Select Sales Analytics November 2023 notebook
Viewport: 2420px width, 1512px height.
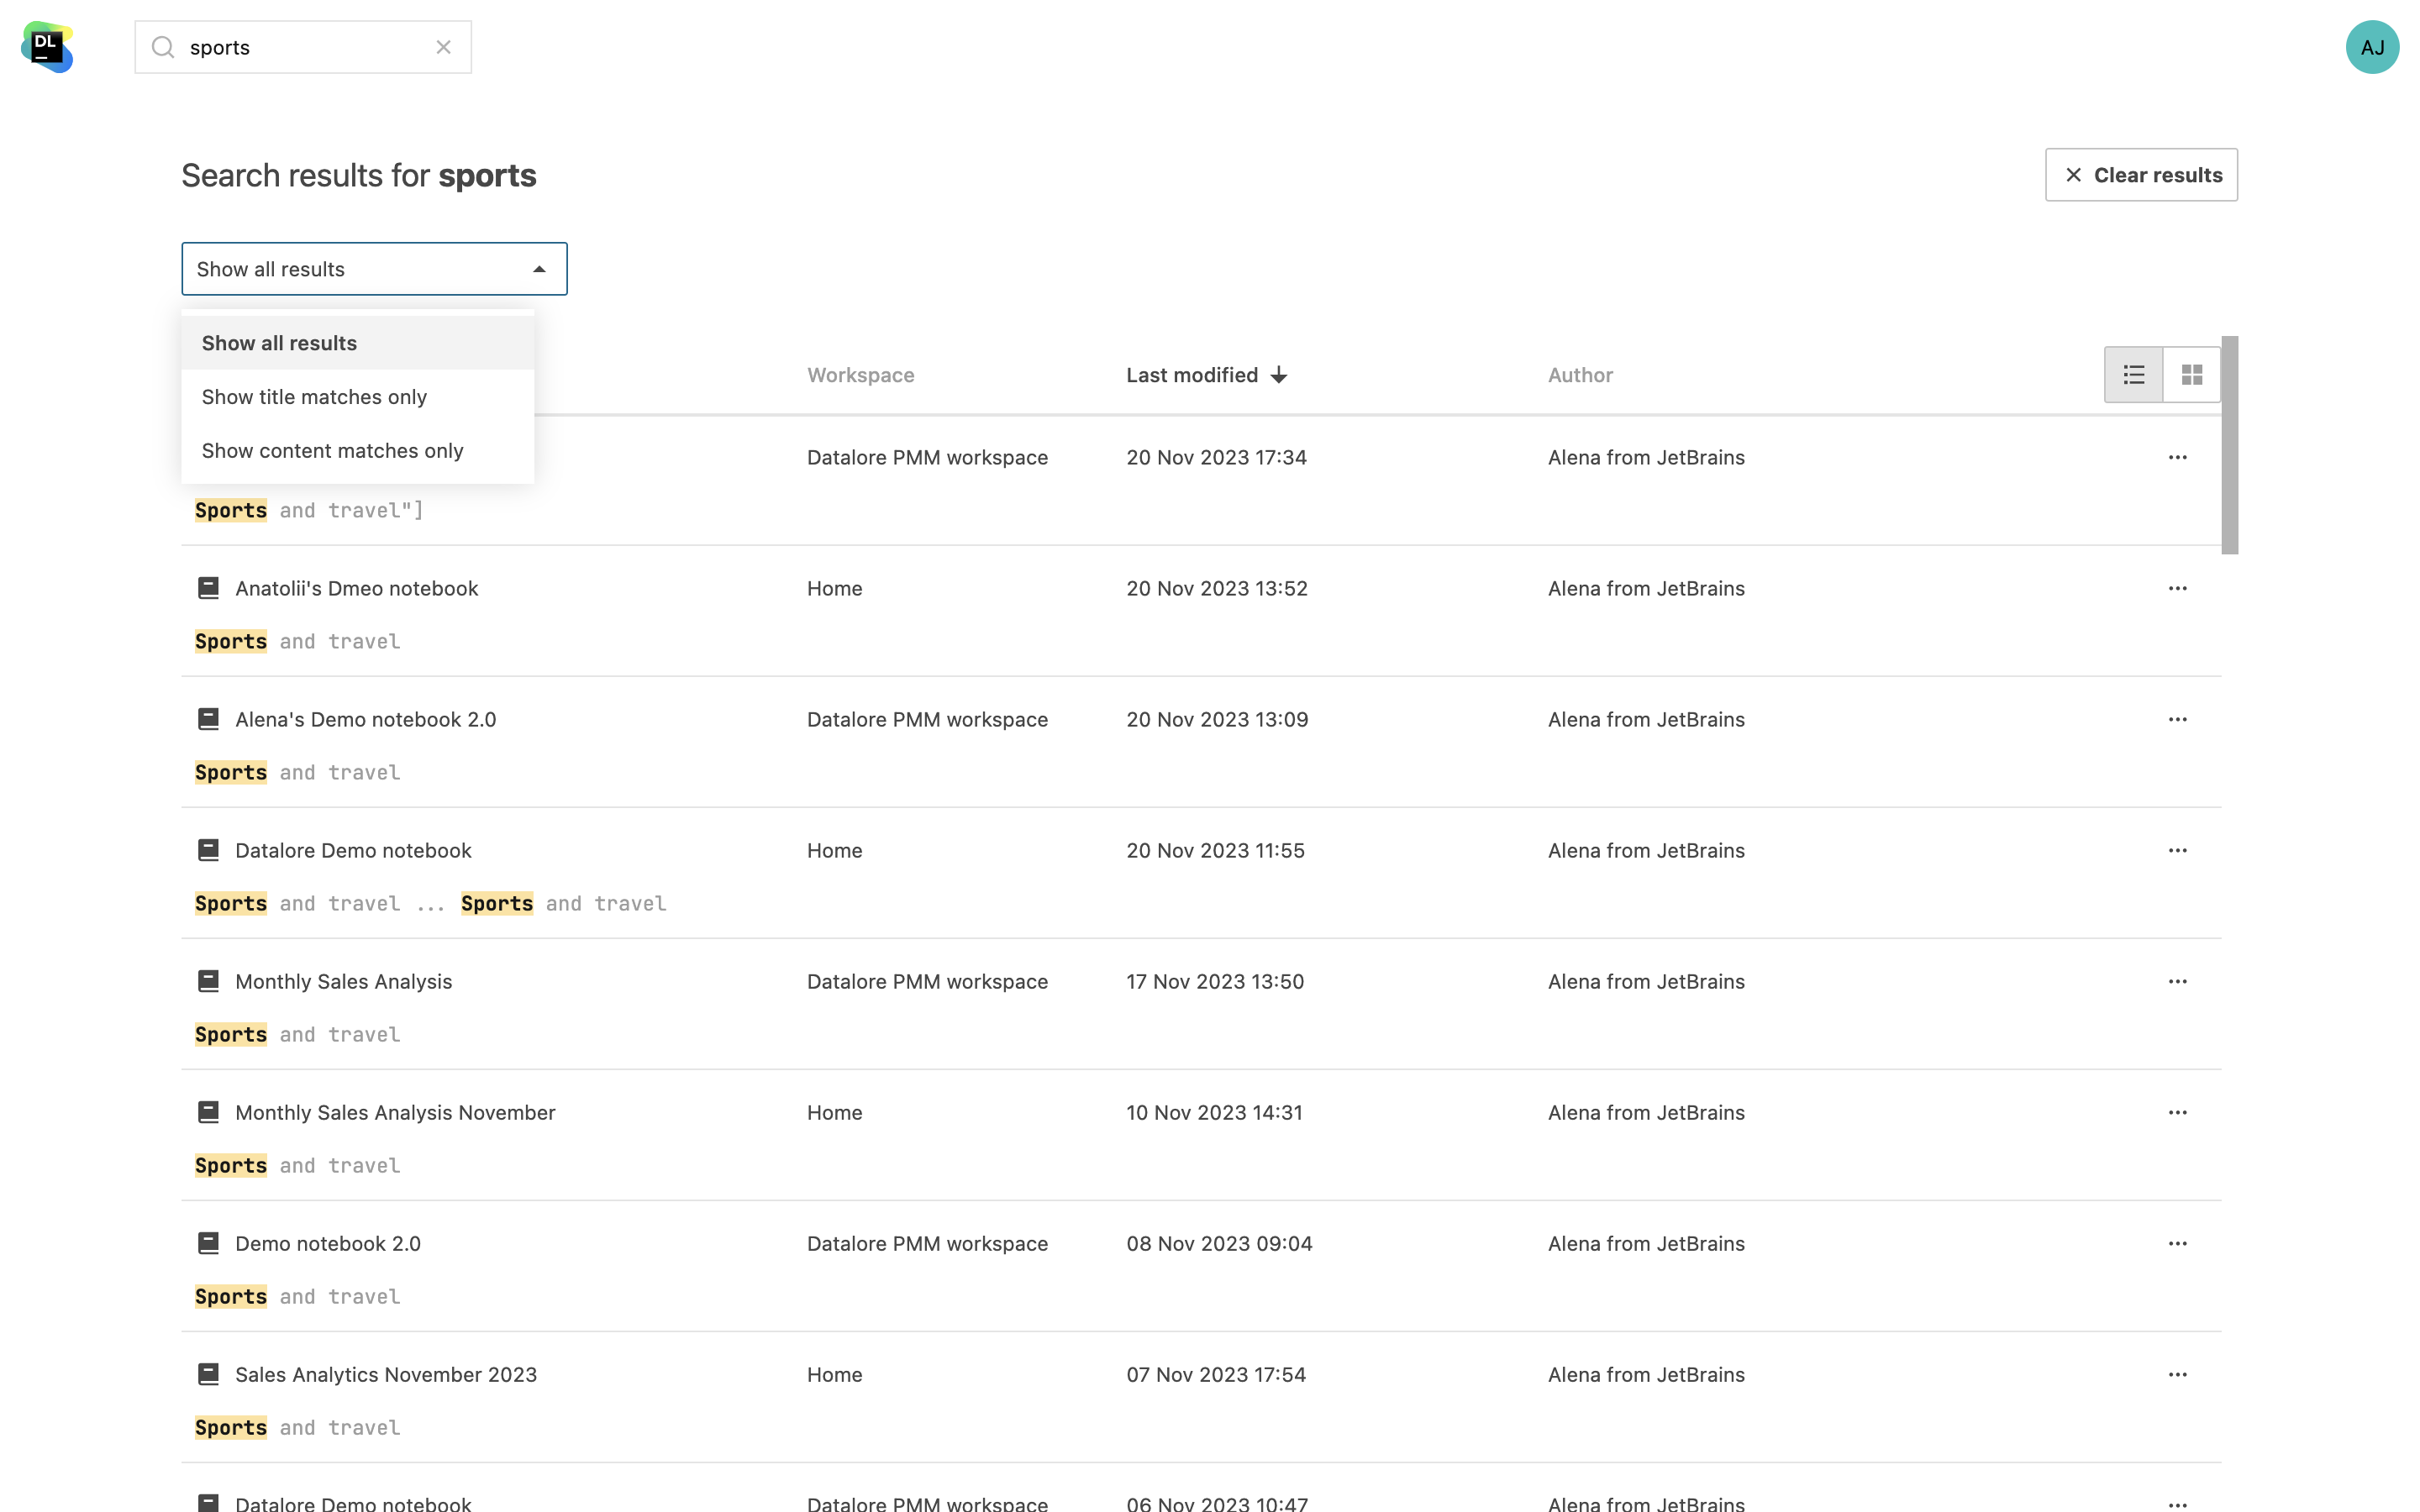[385, 1374]
